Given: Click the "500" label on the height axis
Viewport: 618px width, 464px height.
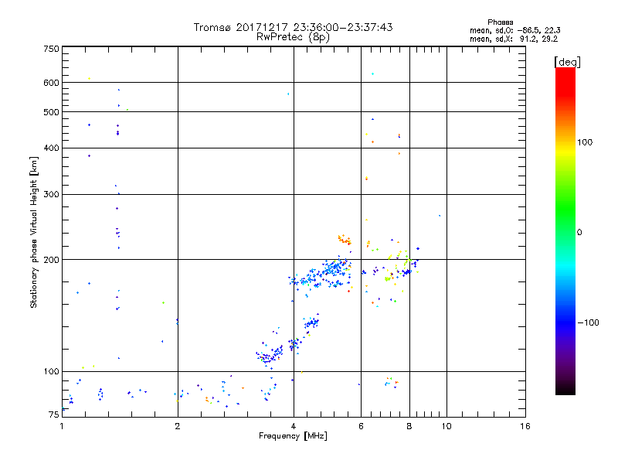Looking at the screenshot, I should point(51,112).
